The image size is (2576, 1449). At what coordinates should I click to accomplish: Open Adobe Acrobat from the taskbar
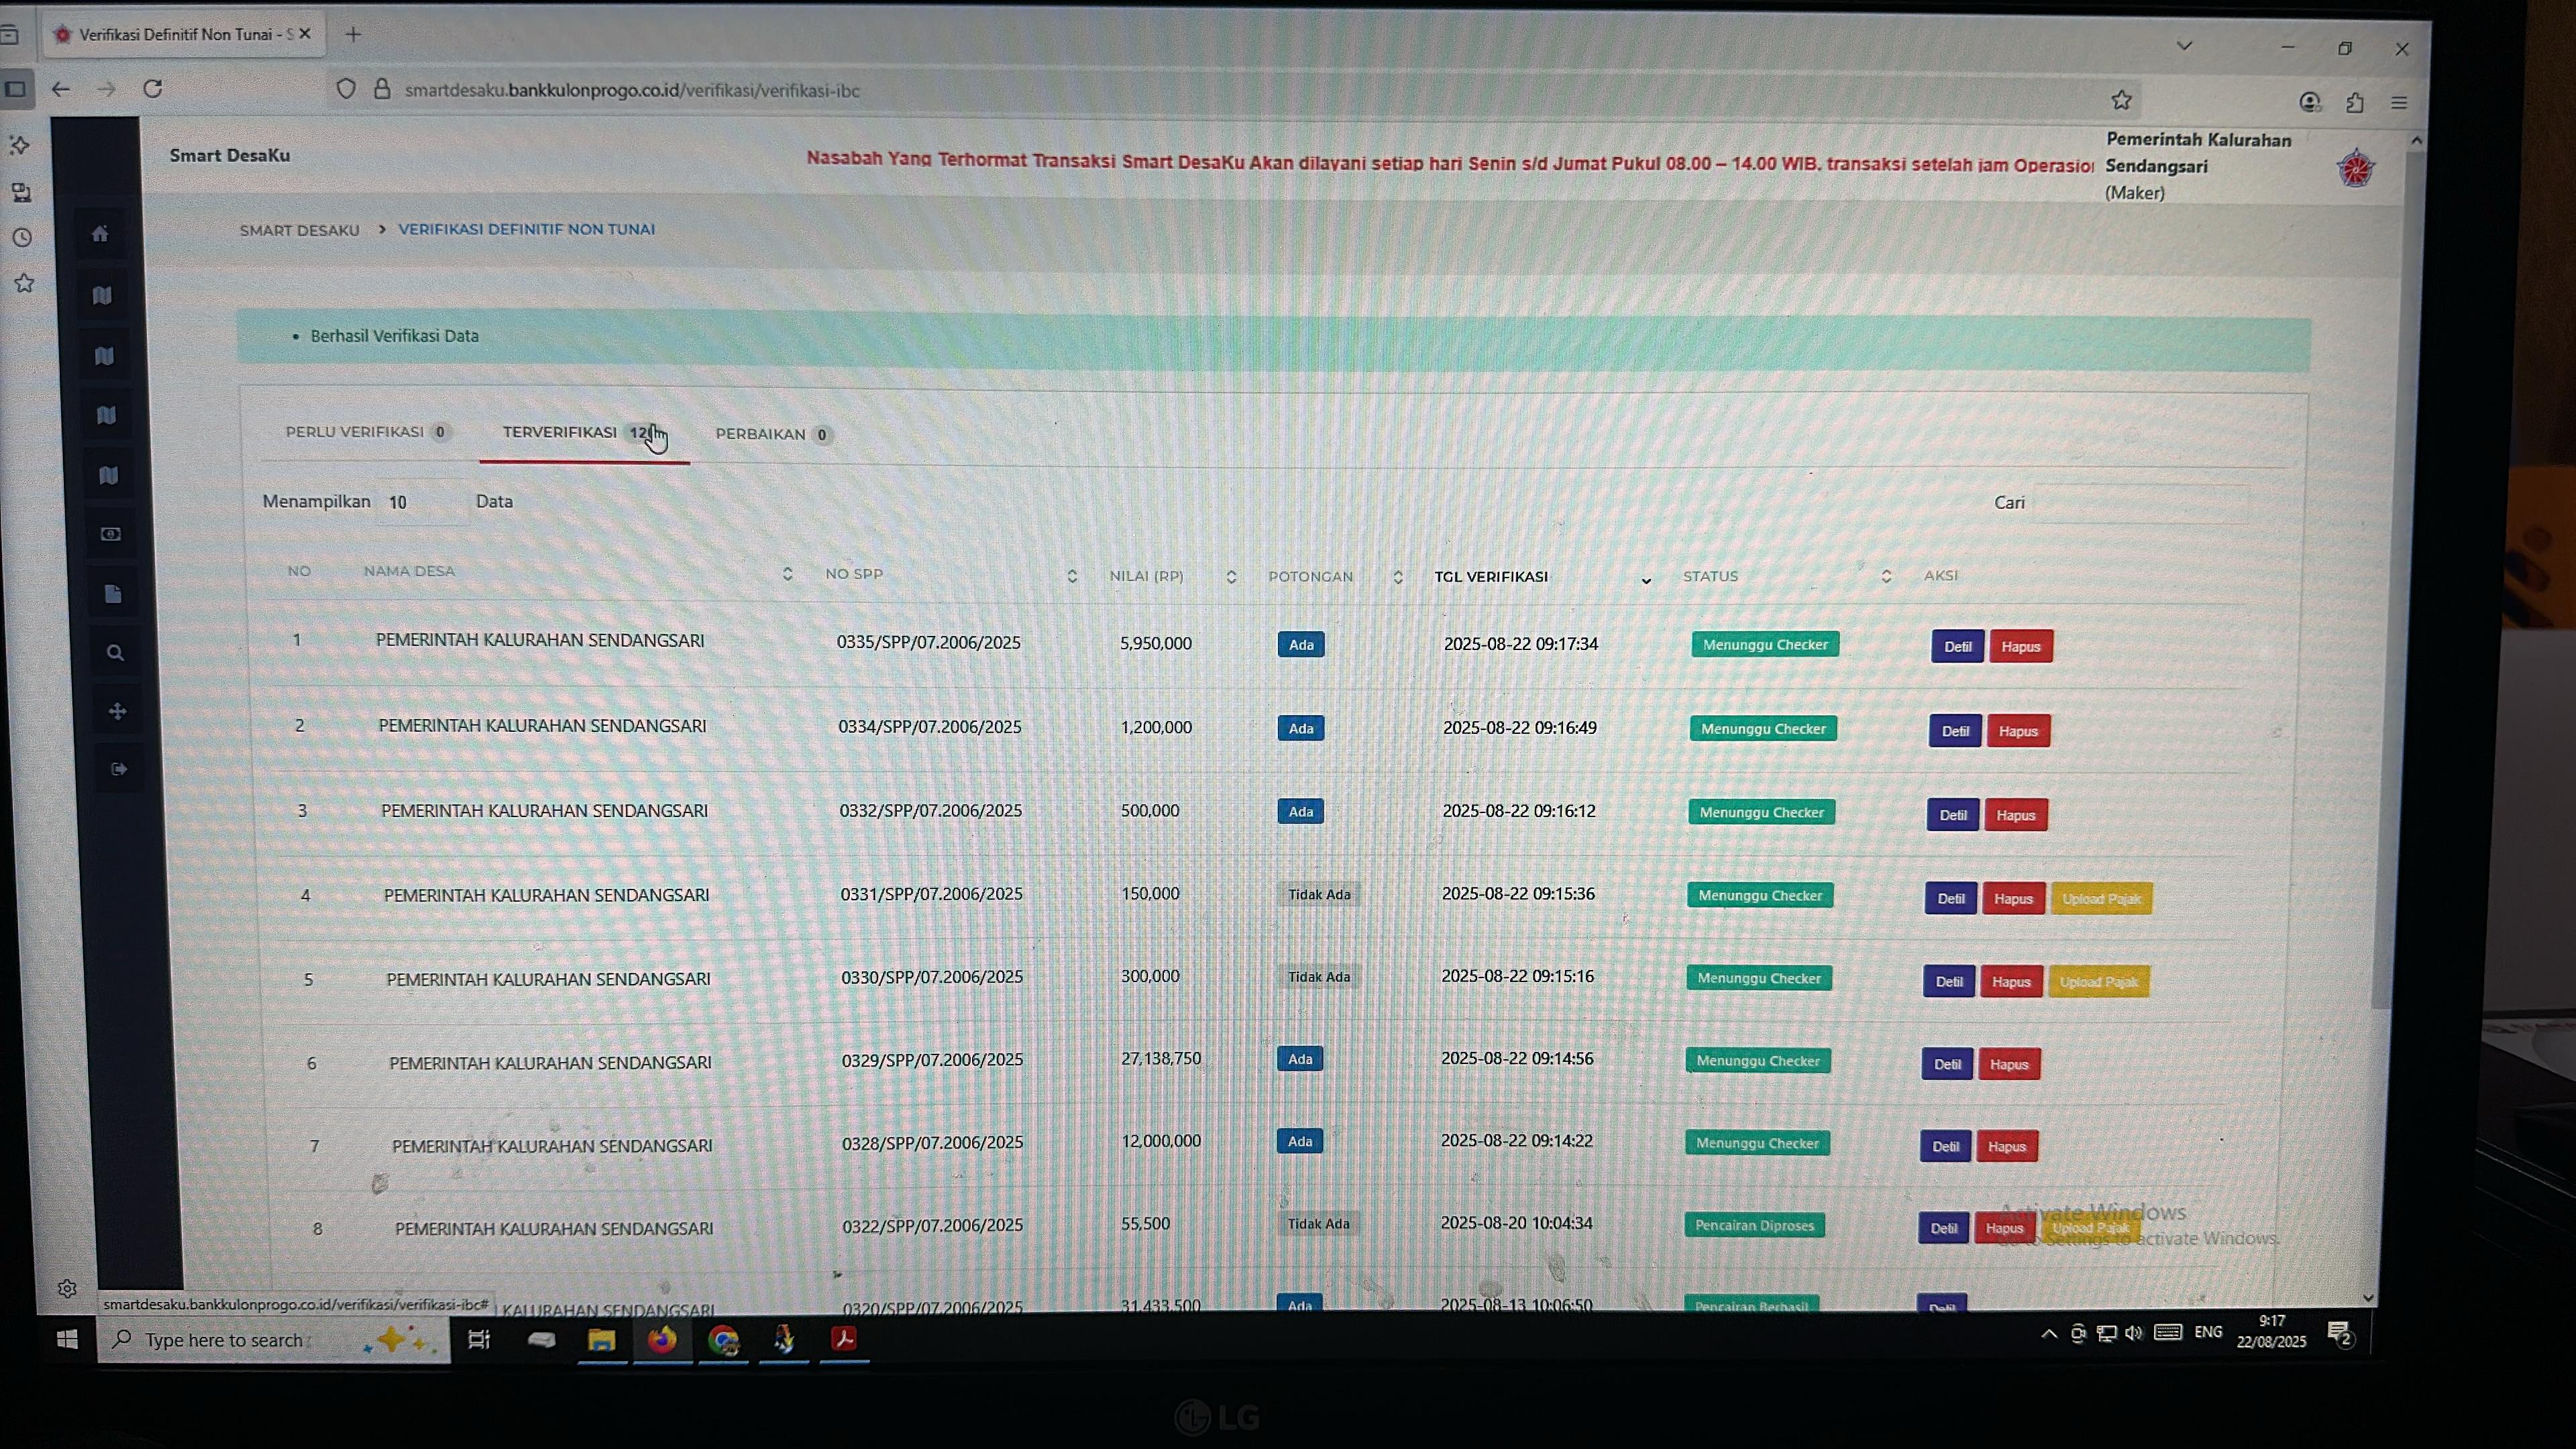844,1338
